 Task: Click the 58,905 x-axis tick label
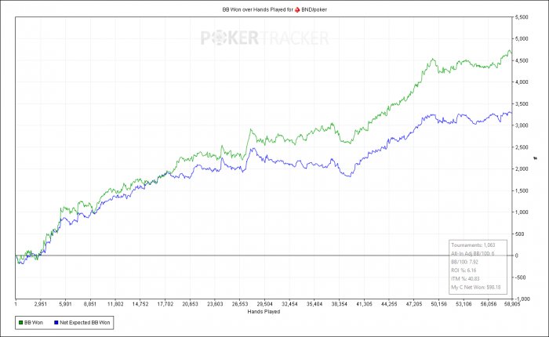[x=512, y=304]
